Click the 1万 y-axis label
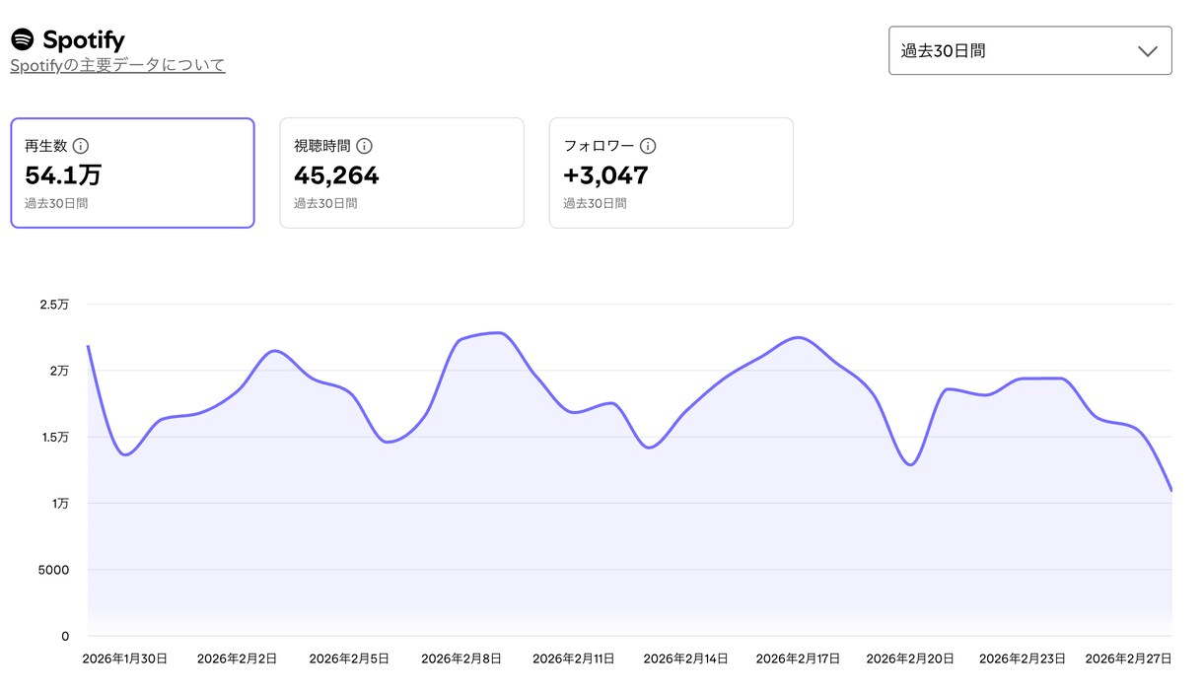The width and height of the screenshot is (1203, 691). 59,503
